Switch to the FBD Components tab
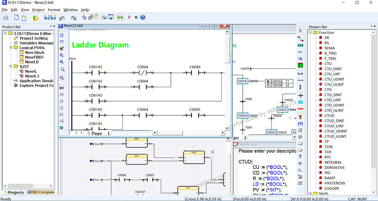Screen dimensions: 378x201 pos(41,192)
